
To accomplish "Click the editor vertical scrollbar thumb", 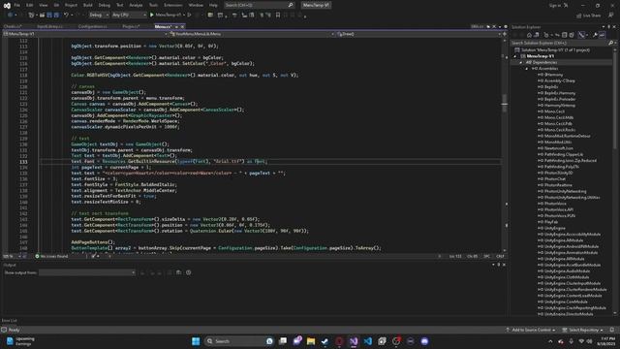I will (x=504, y=103).
